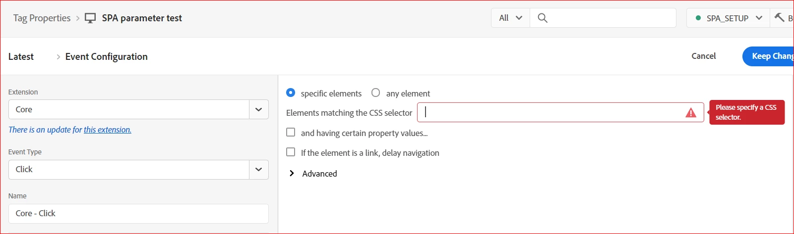Image resolution: width=794 pixels, height=234 pixels.
Task: Open the Event Type dropdown showing Click
Action: click(258, 169)
